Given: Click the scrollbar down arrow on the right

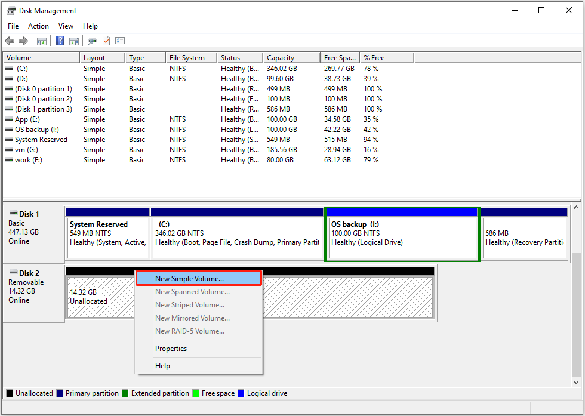Looking at the screenshot, I should [x=575, y=383].
